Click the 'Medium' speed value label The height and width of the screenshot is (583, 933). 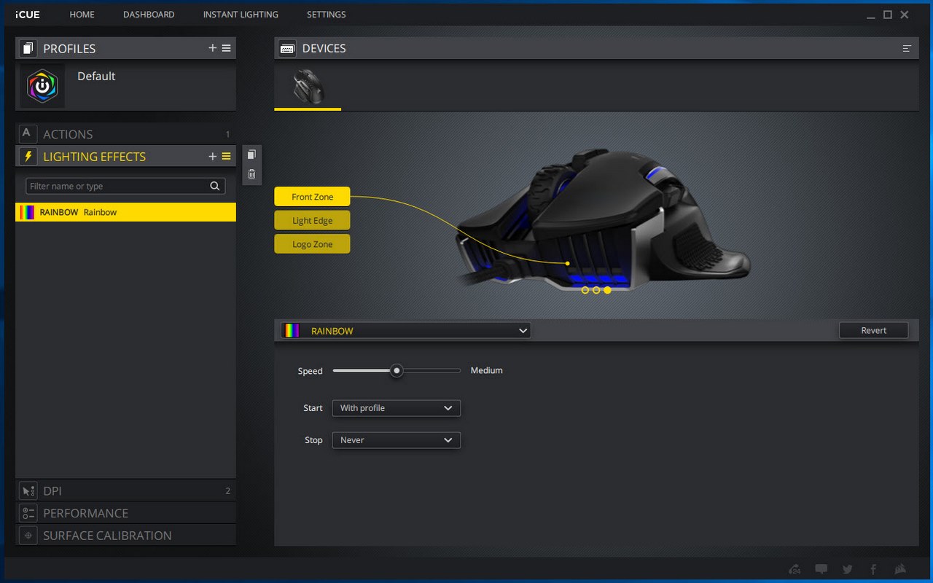pos(487,370)
